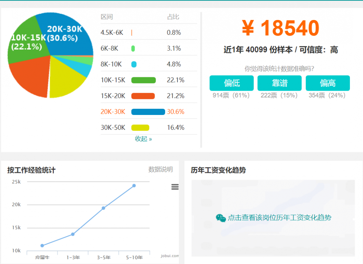Click the highlighted 20K-30K legend row
363x264 pixels.
113,112
